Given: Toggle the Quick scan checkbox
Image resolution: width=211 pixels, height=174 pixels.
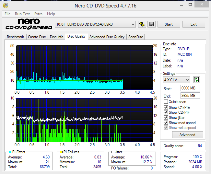Looking at the screenshot, I should point(166,102).
